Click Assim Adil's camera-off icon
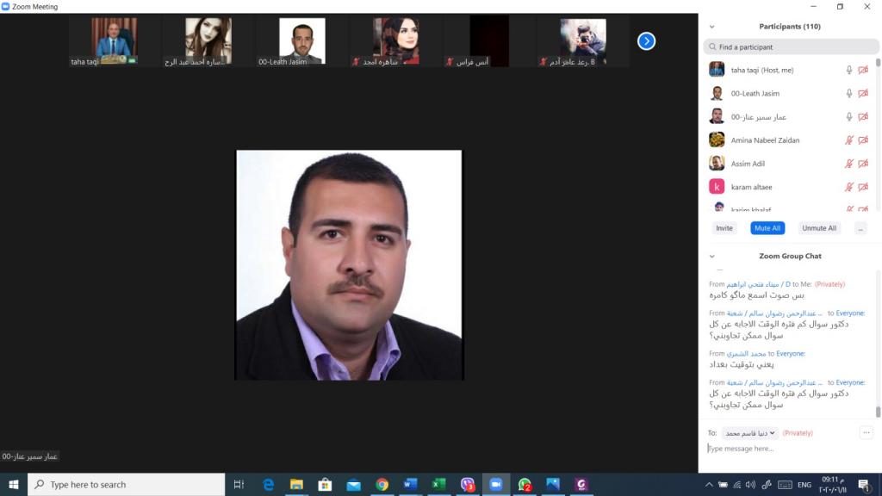Viewport: 882px width, 496px height. [863, 164]
